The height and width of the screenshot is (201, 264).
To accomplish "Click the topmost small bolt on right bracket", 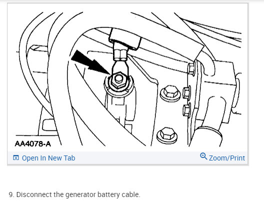I will click(191, 69).
